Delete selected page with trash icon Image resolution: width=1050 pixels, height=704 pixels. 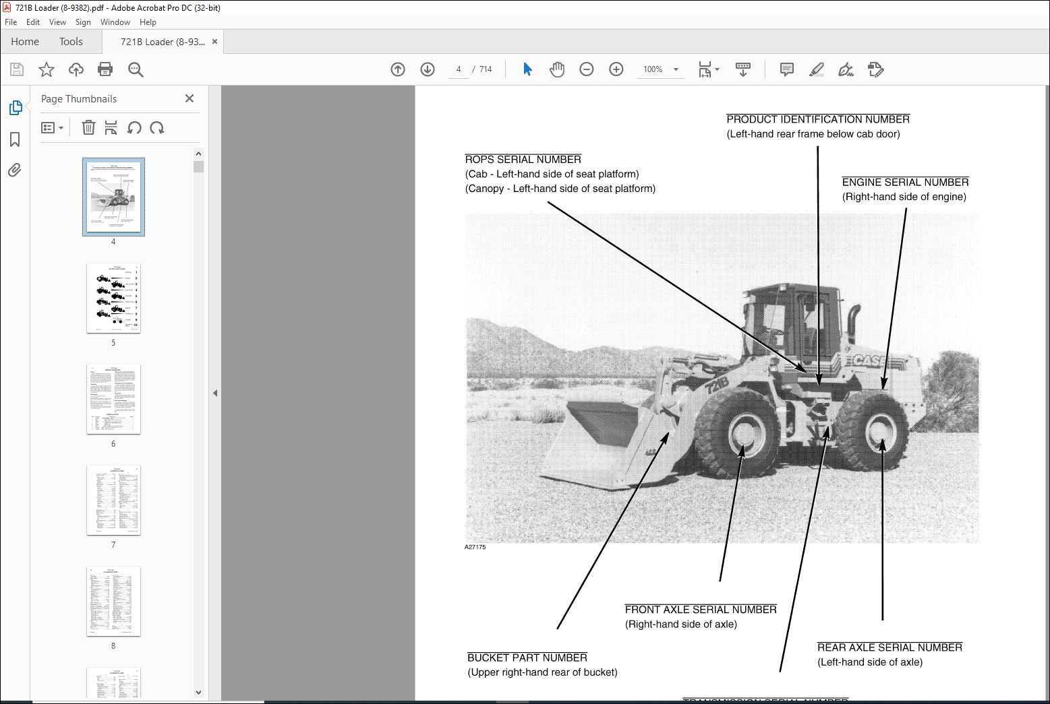click(88, 127)
